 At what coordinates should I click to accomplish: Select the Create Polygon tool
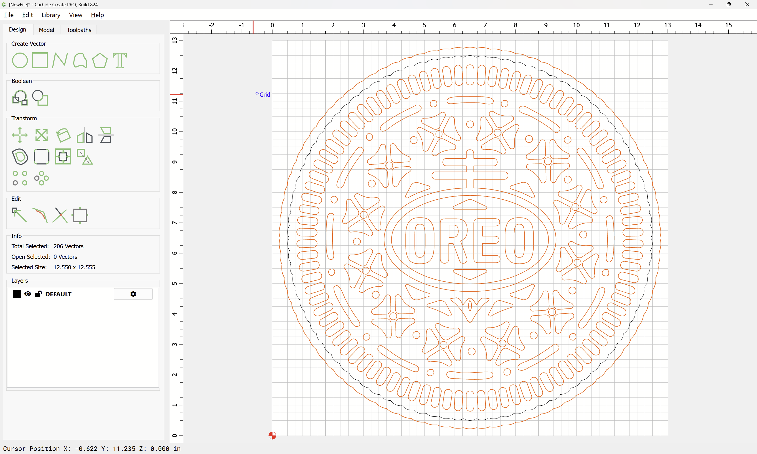[100, 60]
